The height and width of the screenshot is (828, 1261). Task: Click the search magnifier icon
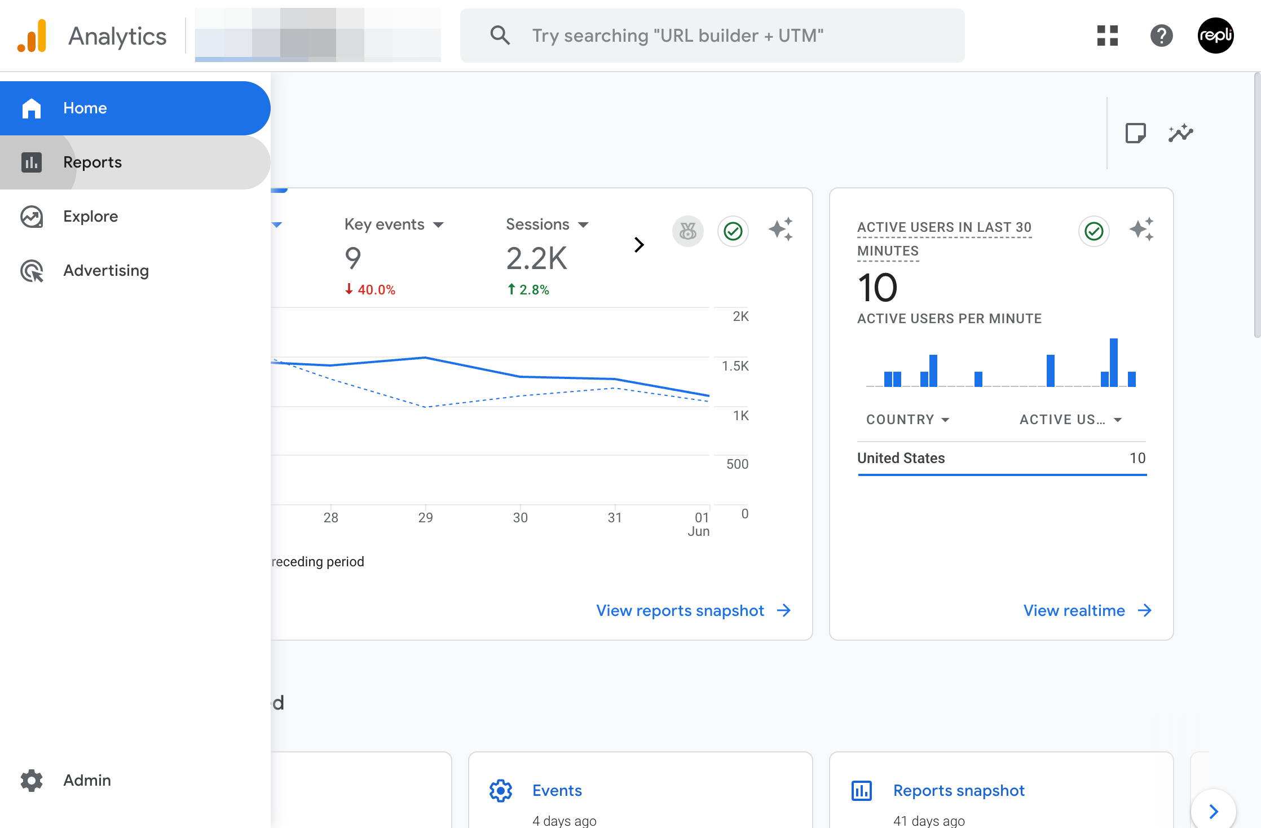click(x=500, y=36)
